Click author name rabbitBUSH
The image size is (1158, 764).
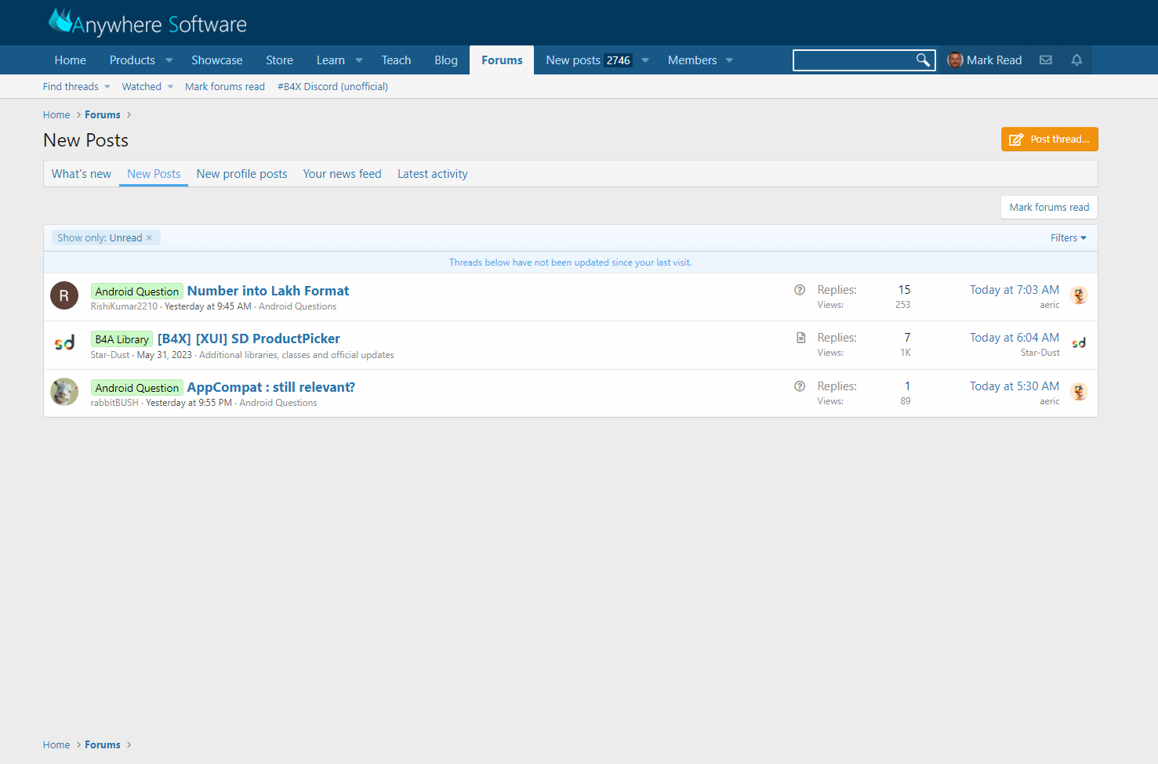114,403
